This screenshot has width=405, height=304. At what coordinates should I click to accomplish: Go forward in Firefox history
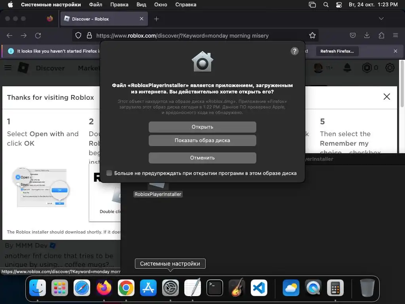[23, 35]
